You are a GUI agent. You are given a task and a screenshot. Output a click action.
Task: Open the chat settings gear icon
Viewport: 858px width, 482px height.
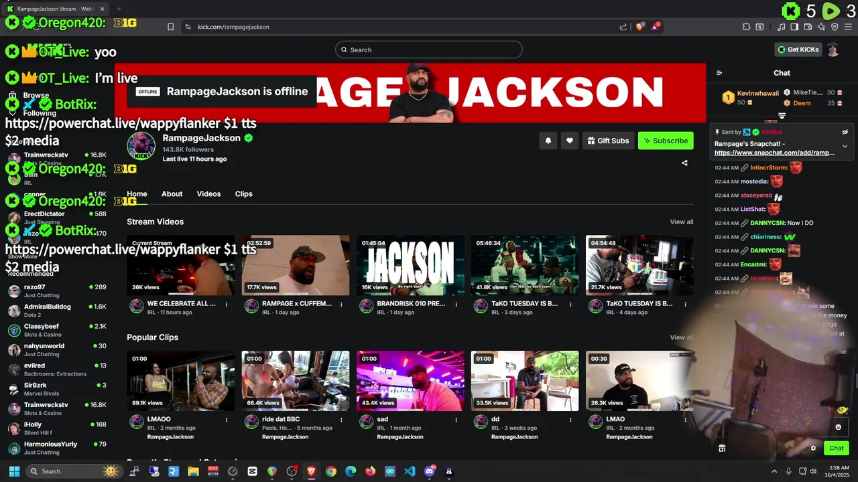pos(813,449)
